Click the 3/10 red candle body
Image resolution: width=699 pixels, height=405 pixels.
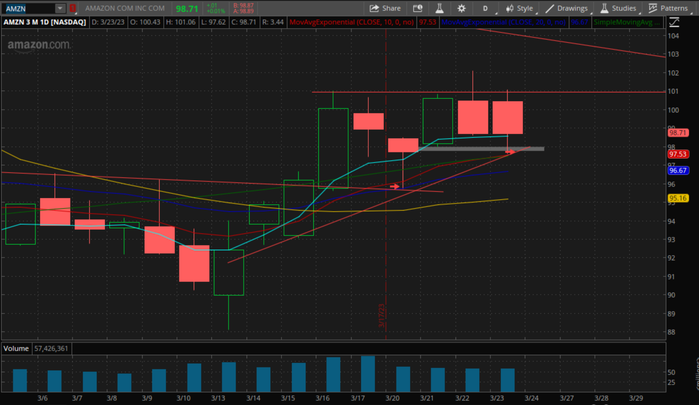[194, 263]
